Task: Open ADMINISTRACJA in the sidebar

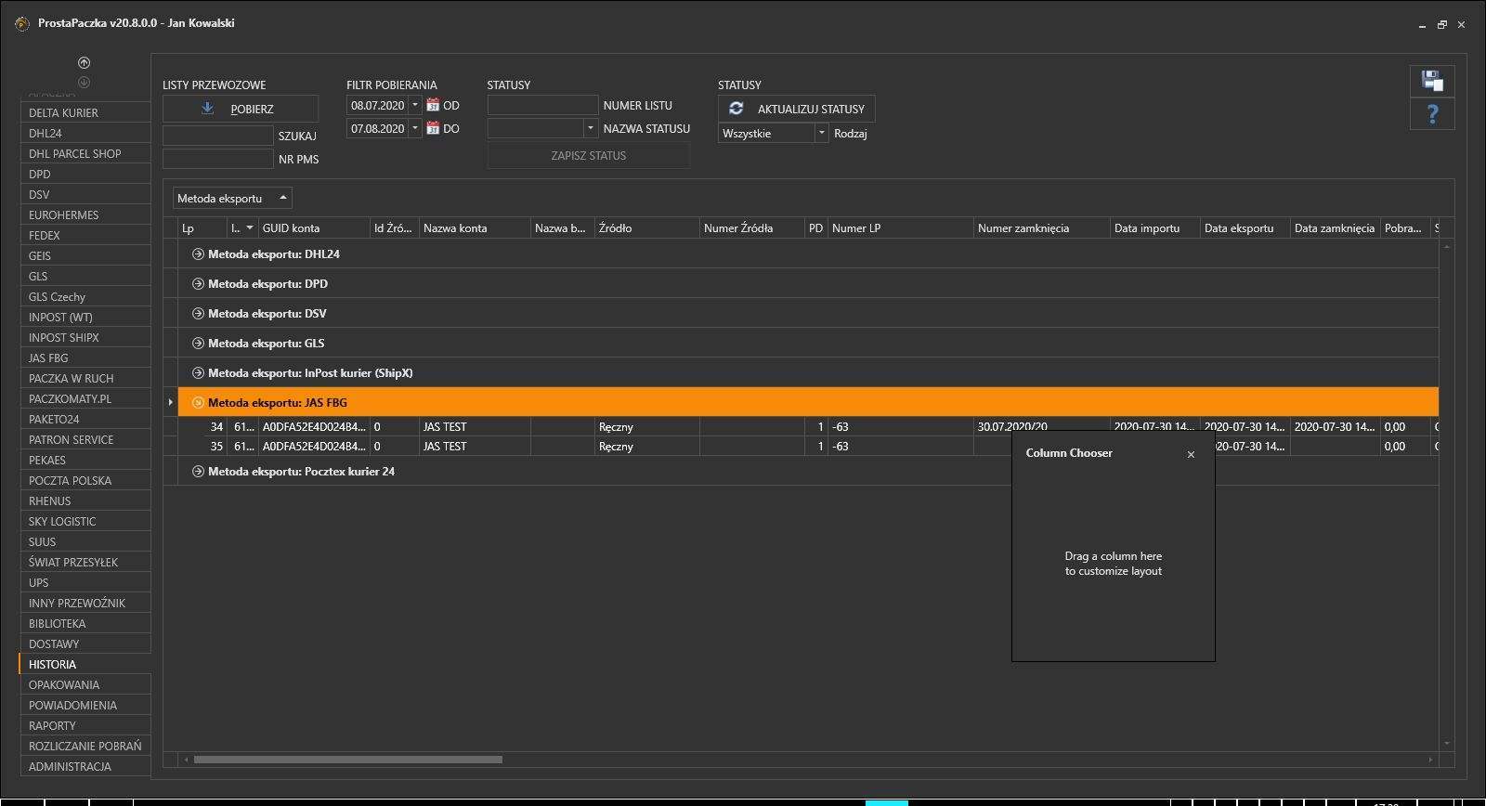Action: 85,766
